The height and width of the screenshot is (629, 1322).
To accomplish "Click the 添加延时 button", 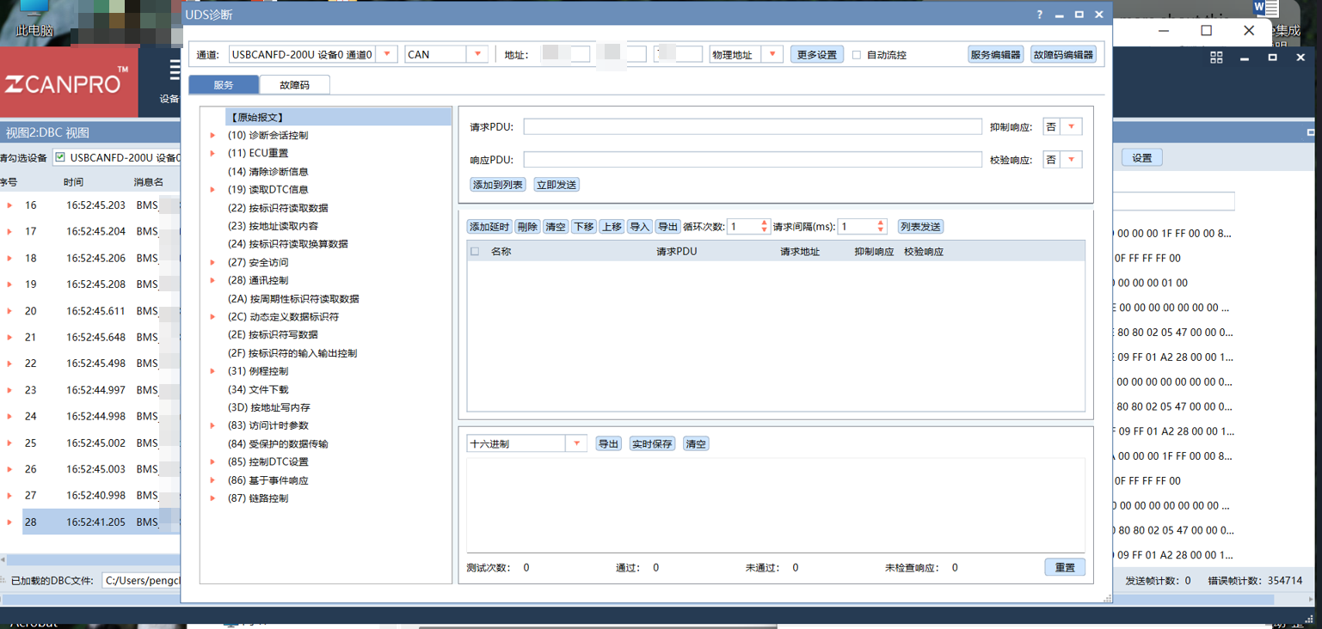I will pyautogui.click(x=489, y=227).
